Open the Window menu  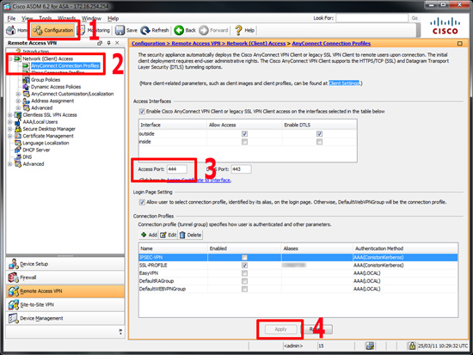91,18
